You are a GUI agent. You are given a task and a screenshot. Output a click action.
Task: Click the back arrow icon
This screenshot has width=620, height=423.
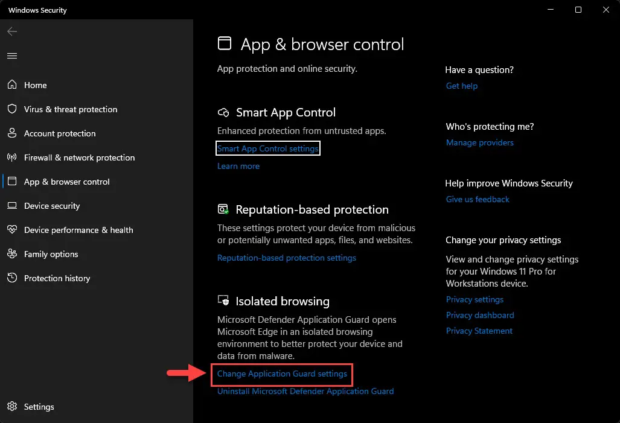(x=12, y=31)
